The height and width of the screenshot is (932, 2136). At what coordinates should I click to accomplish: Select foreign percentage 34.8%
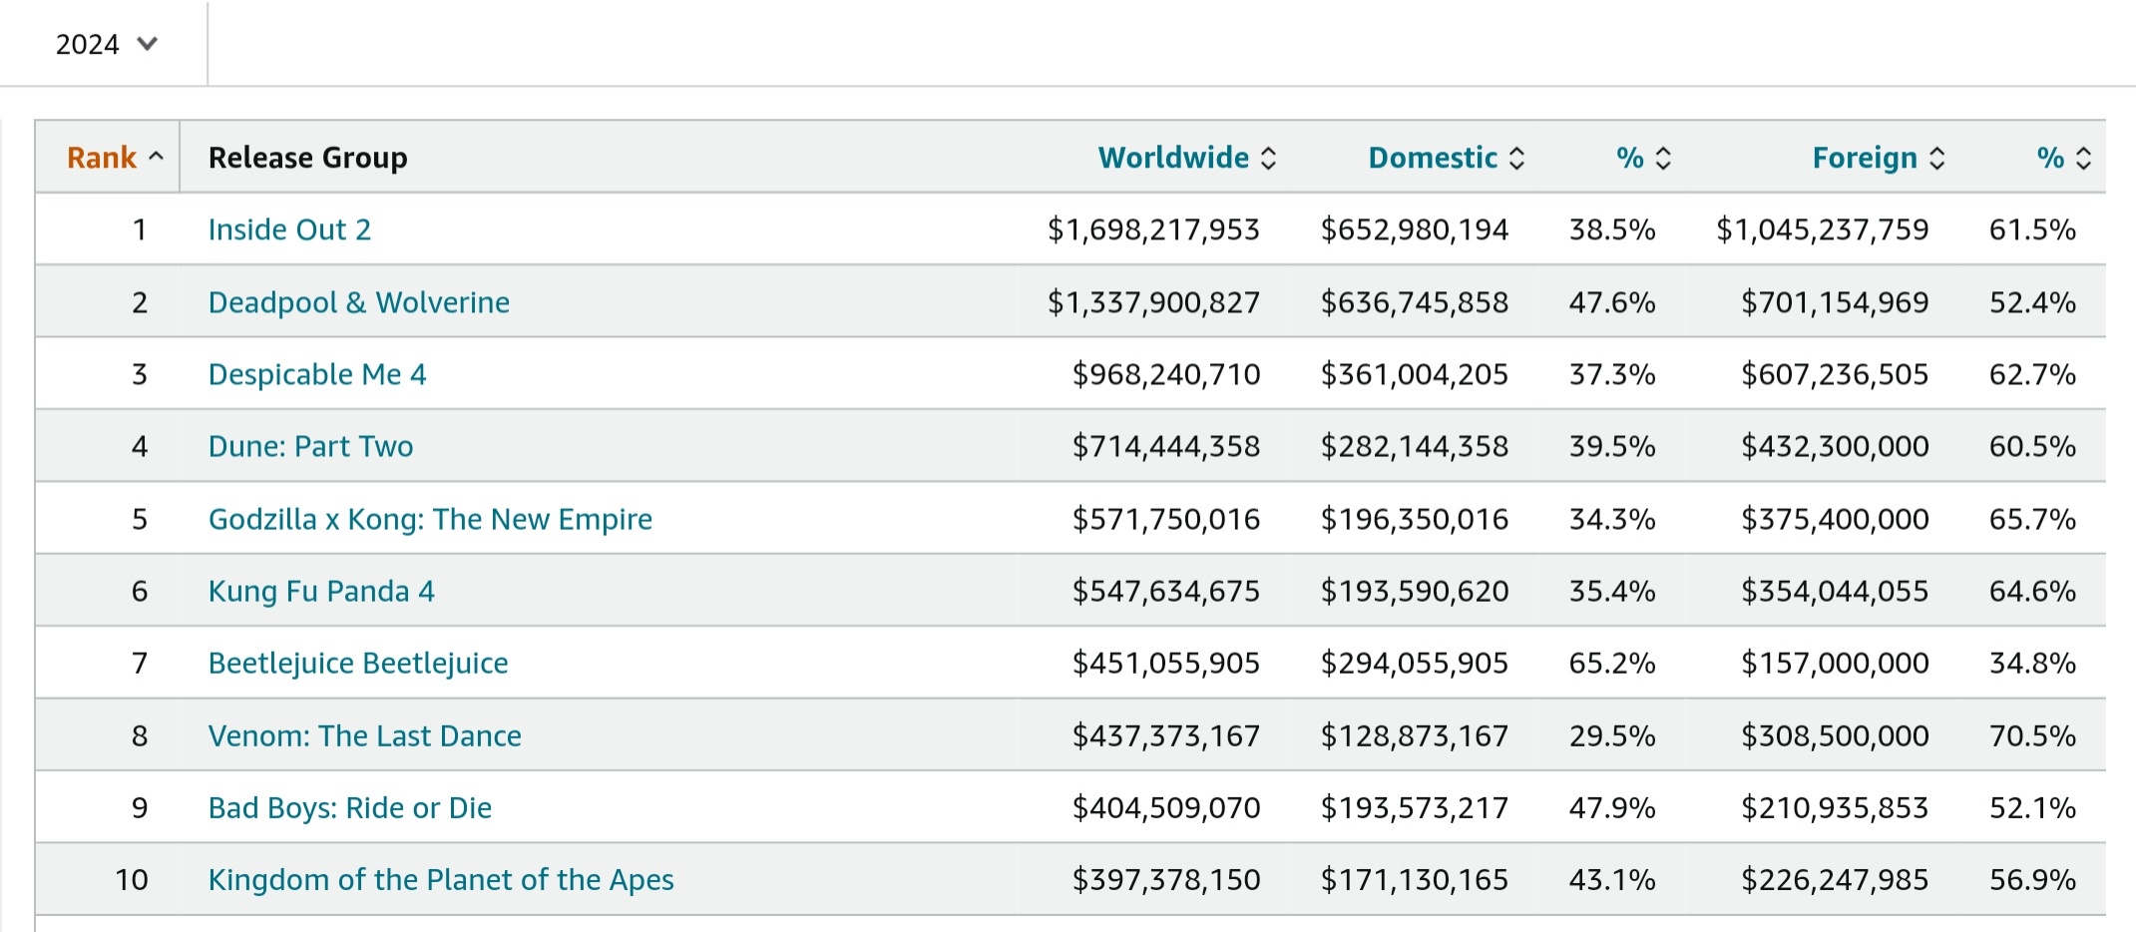(x=2032, y=663)
